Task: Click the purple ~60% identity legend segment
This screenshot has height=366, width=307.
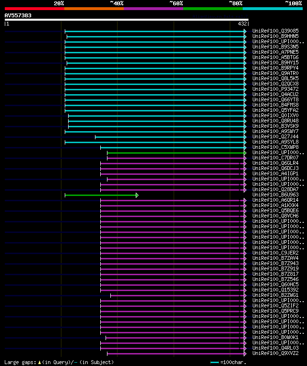Action: coord(153,9)
